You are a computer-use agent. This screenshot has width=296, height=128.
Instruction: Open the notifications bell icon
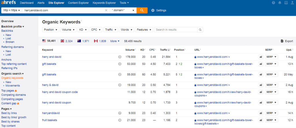(x=280, y=3)
